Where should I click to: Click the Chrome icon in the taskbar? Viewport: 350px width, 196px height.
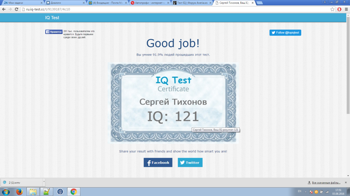point(73,191)
